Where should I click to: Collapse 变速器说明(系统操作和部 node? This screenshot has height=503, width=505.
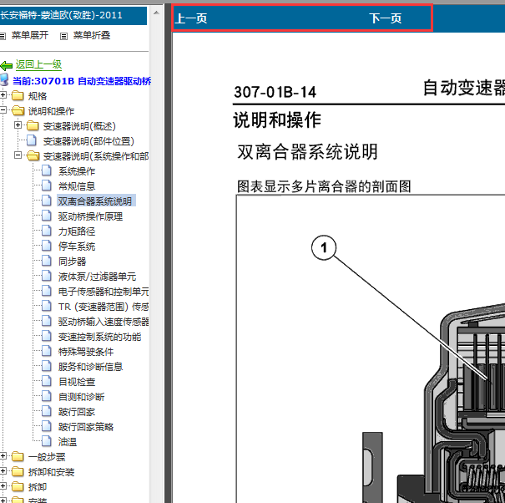click(x=18, y=155)
